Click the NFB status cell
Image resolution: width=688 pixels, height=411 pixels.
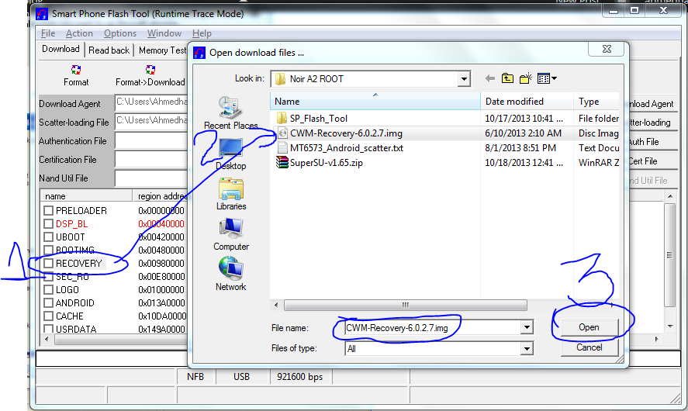[195, 377]
